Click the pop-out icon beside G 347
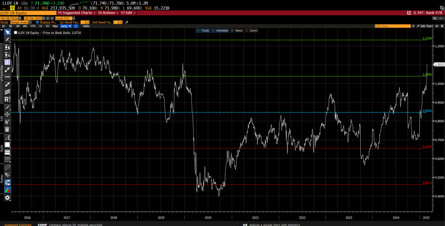The width and height of the screenshot is (445, 226). 409,13
